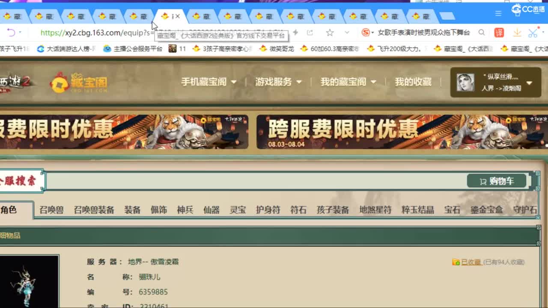Click the right 跨服费限时优惠 banner

402,132
